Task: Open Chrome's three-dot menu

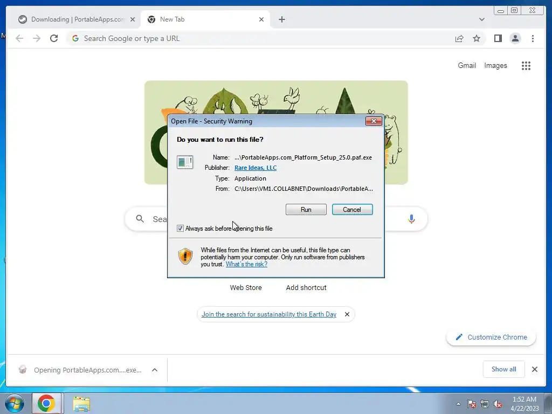Action: [533, 38]
